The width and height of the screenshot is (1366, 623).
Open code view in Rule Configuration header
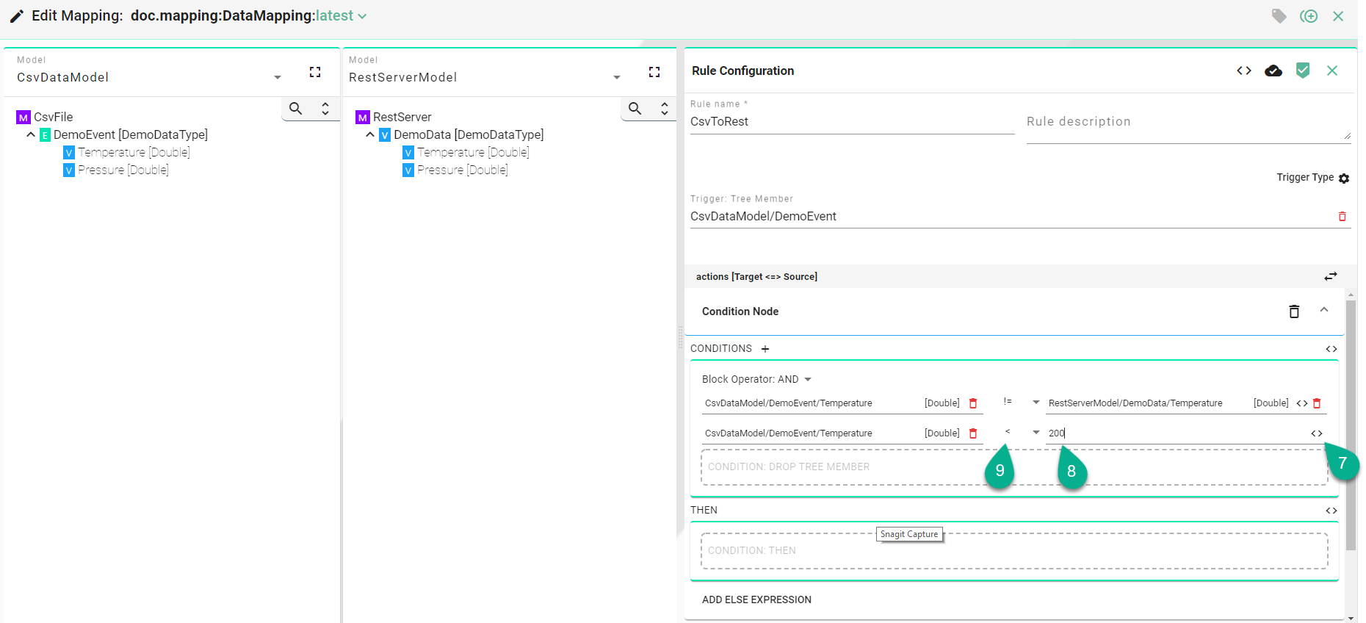pyautogui.click(x=1243, y=71)
